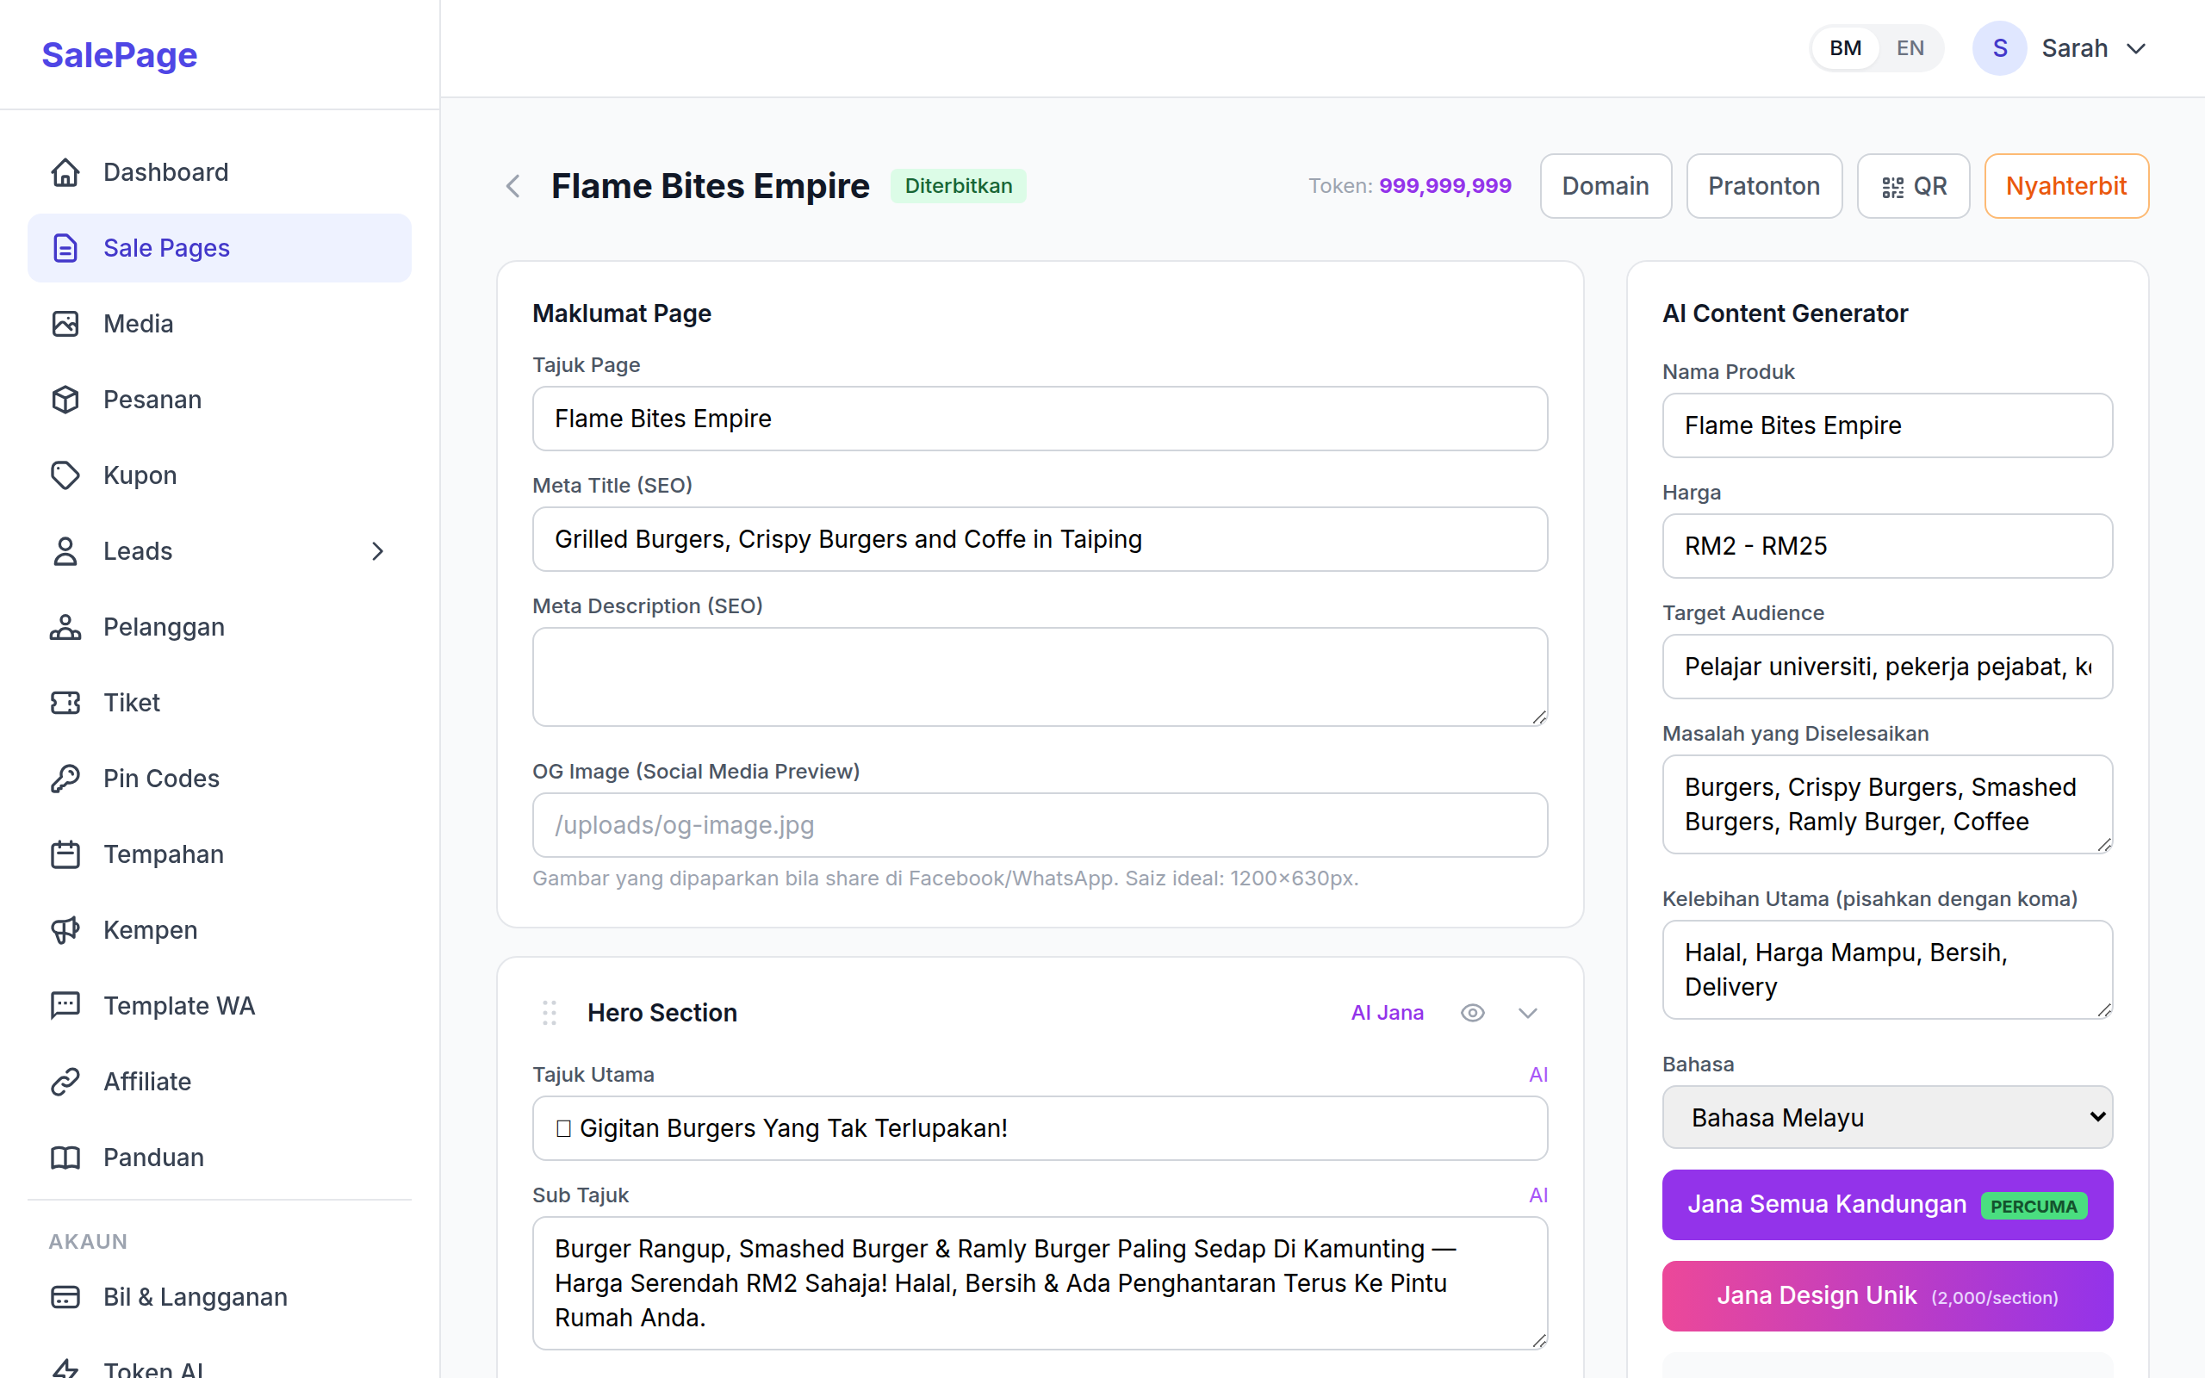Click inside the Meta Description field
This screenshot has width=2205, height=1378.
click(x=1039, y=676)
